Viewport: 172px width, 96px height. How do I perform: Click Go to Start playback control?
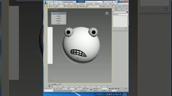point(110,89)
